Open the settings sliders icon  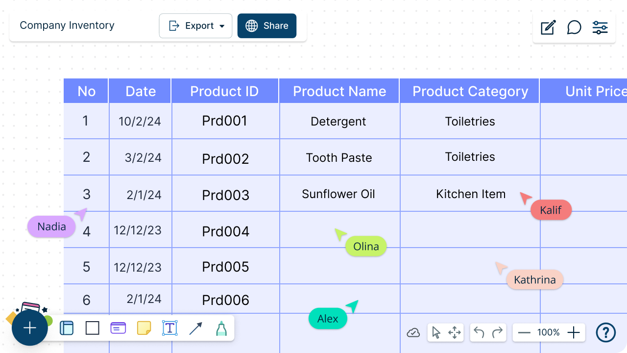tap(600, 27)
